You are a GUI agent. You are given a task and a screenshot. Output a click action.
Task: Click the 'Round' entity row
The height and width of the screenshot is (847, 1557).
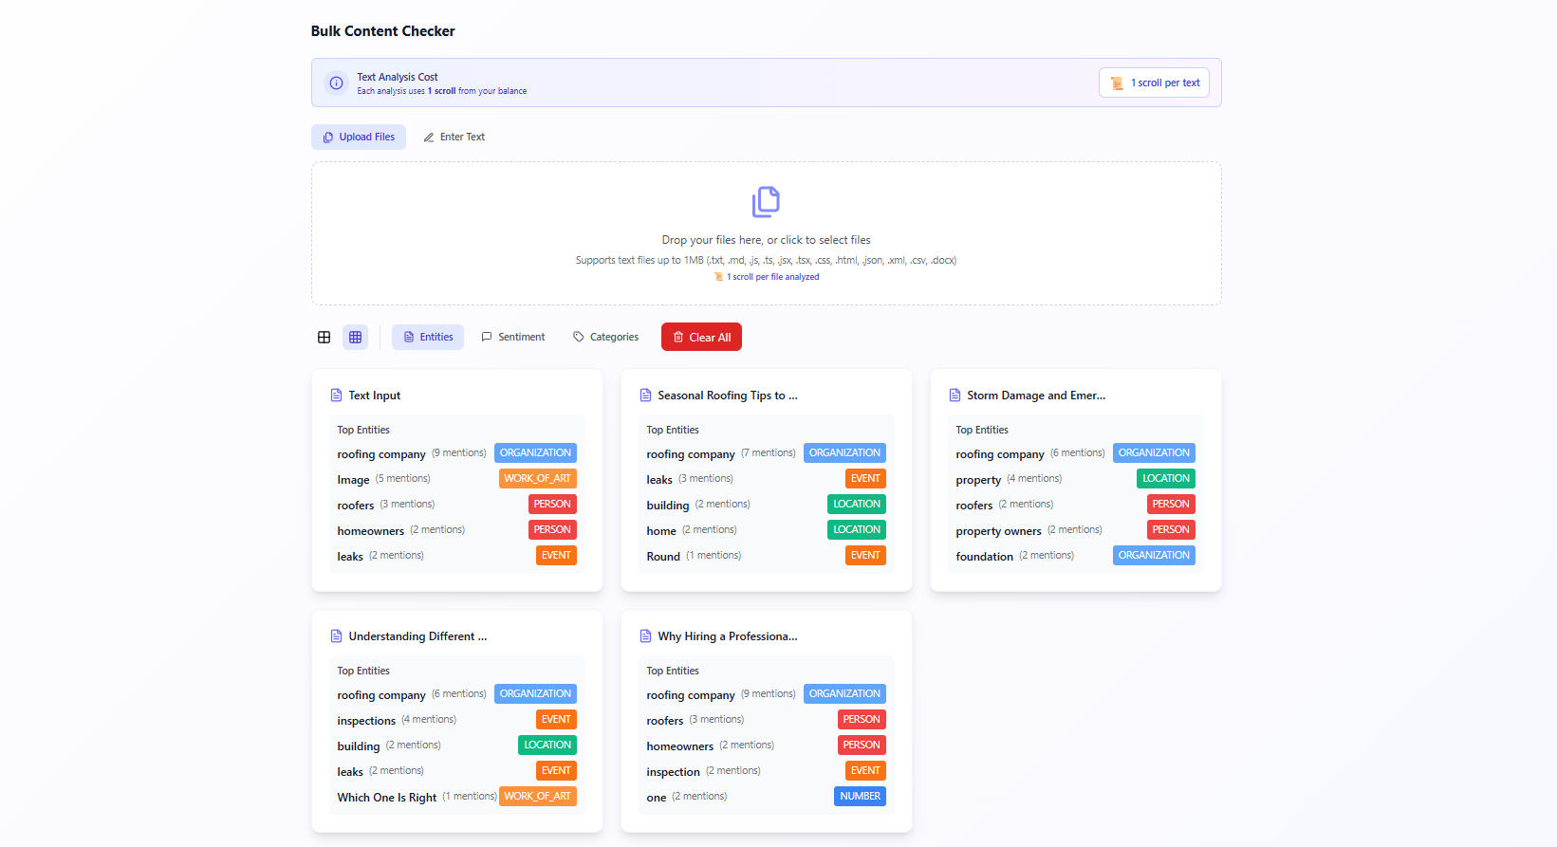766,556
